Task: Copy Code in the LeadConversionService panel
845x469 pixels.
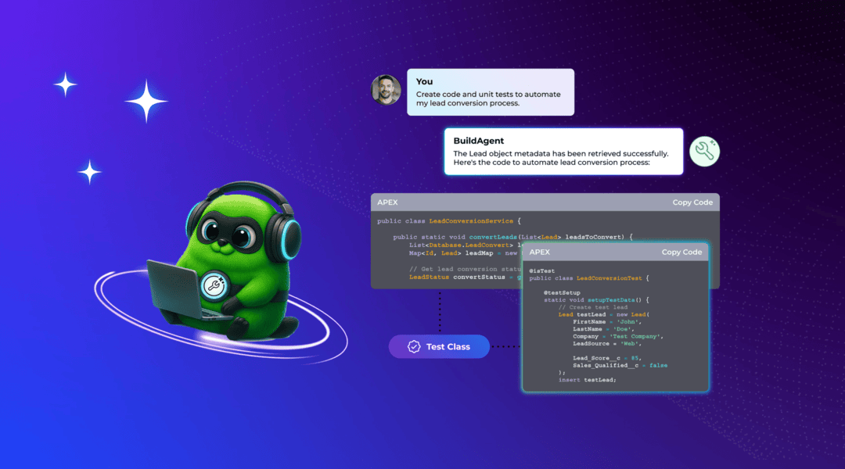Action: coord(692,202)
